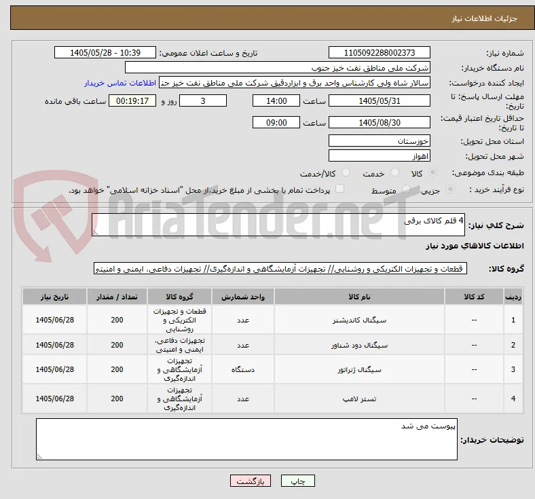Click the announcement date field 1405/05/28 - 10:39
Screen dimensions: 535x499
point(105,52)
